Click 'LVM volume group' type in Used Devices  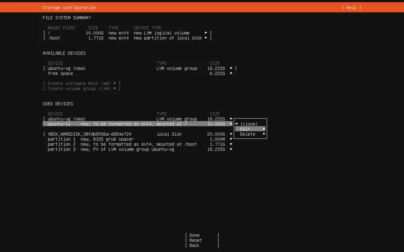tap(177, 119)
